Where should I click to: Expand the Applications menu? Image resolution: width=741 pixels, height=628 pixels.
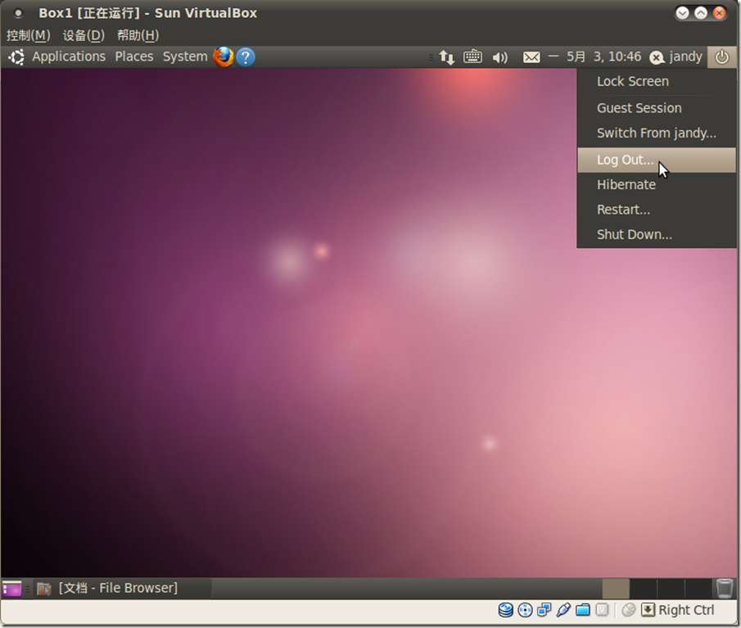pyautogui.click(x=68, y=56)
